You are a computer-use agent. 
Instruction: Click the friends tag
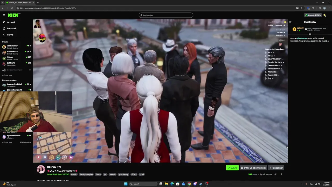point(112,175)
